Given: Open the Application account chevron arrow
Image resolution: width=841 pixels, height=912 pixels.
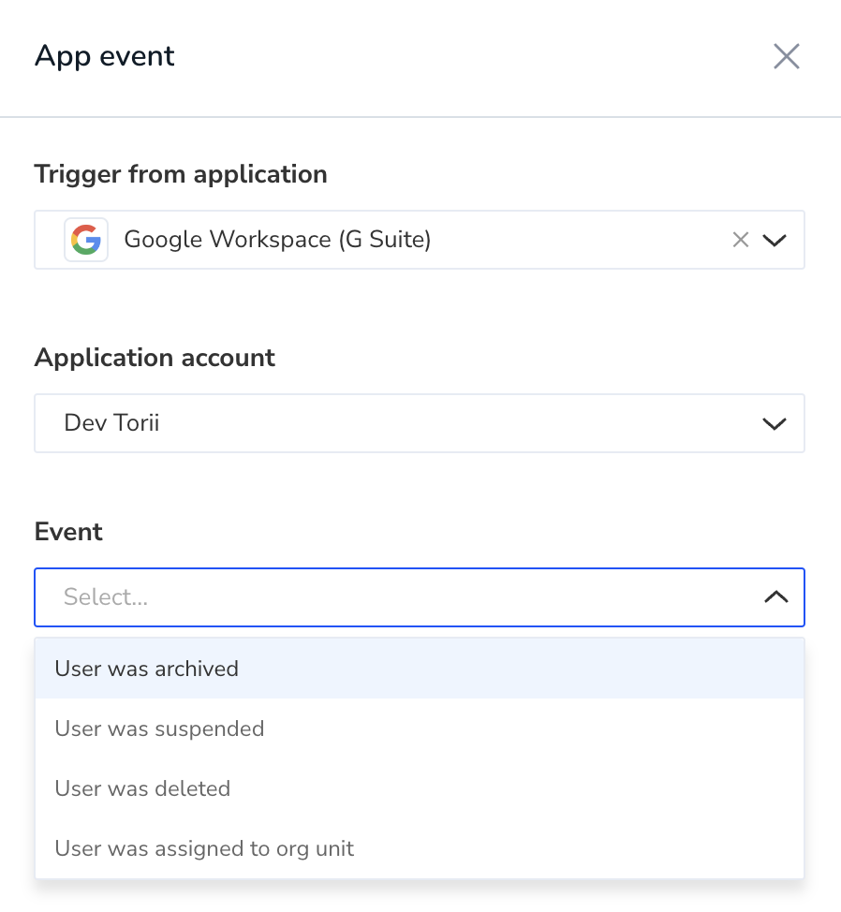Looking at the screenshot, I should click(775, 423).
